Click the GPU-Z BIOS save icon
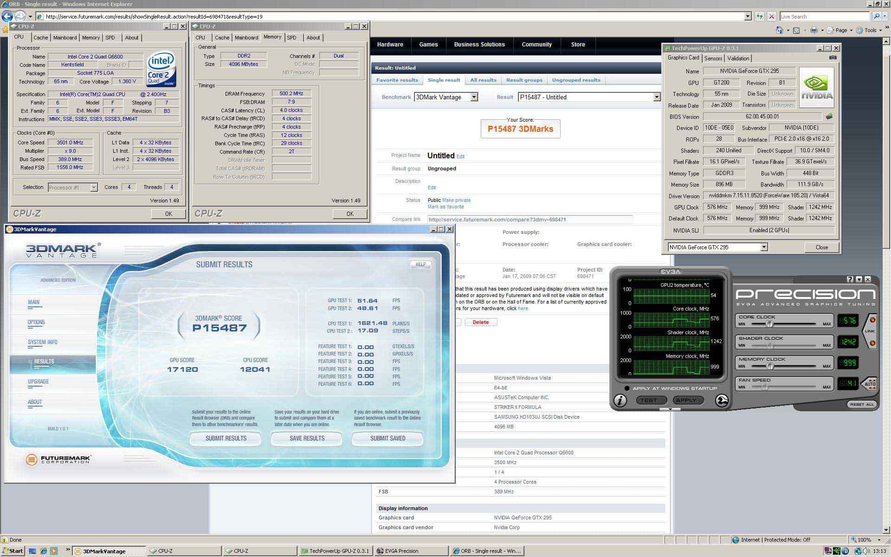 coord(829,117)
